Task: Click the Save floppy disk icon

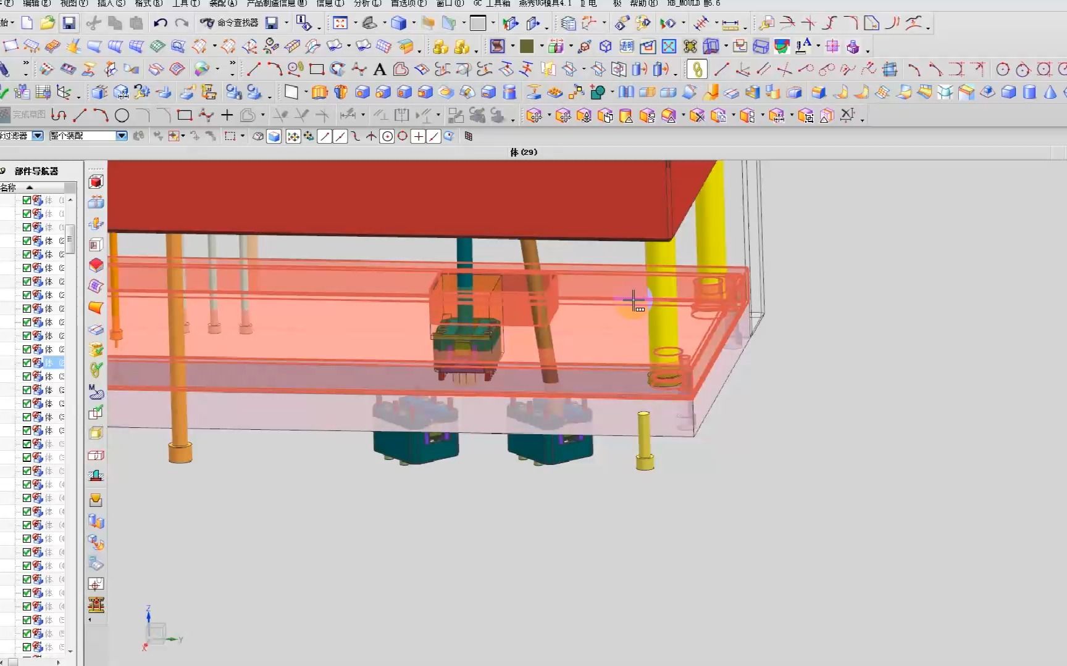Action: coord(69,23)
